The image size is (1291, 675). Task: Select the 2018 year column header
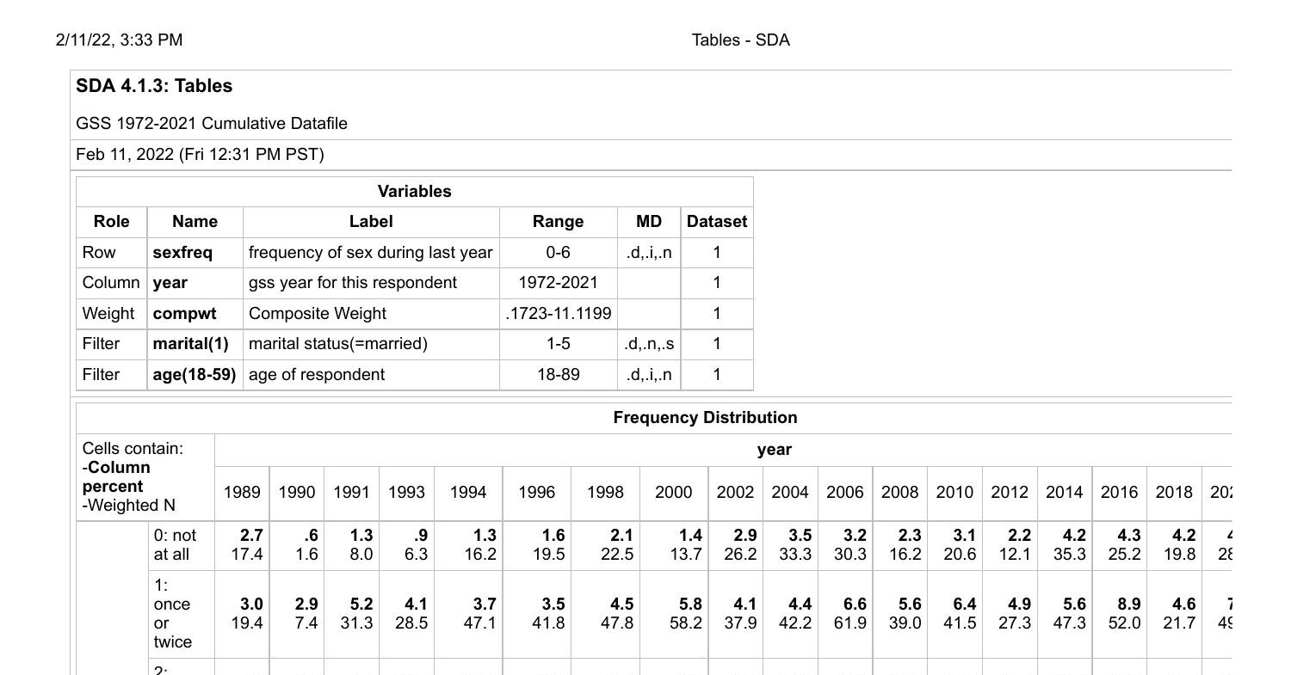click(1173, 492)
